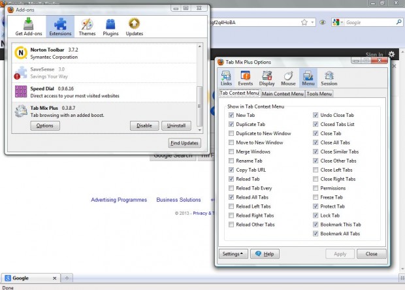
Task: Select Tab Mix Plus extension icon
Action: click(x=21, y=111)
